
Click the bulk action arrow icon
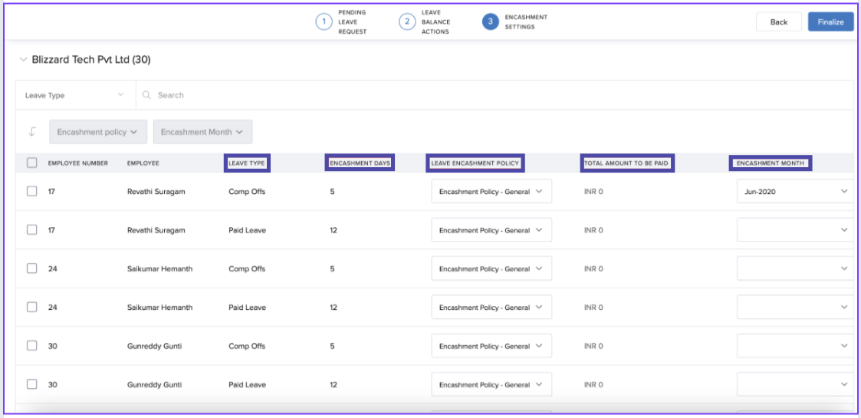31,132
